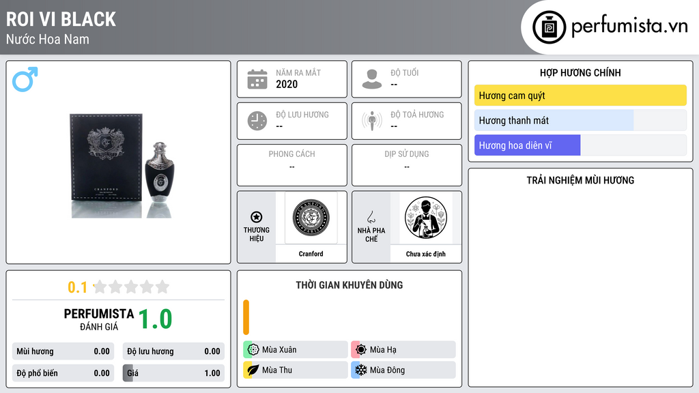Click the TRẢI NGHIỆM MÙI HƯƠNG heading

pyautogui.click(x=580, y=180)
